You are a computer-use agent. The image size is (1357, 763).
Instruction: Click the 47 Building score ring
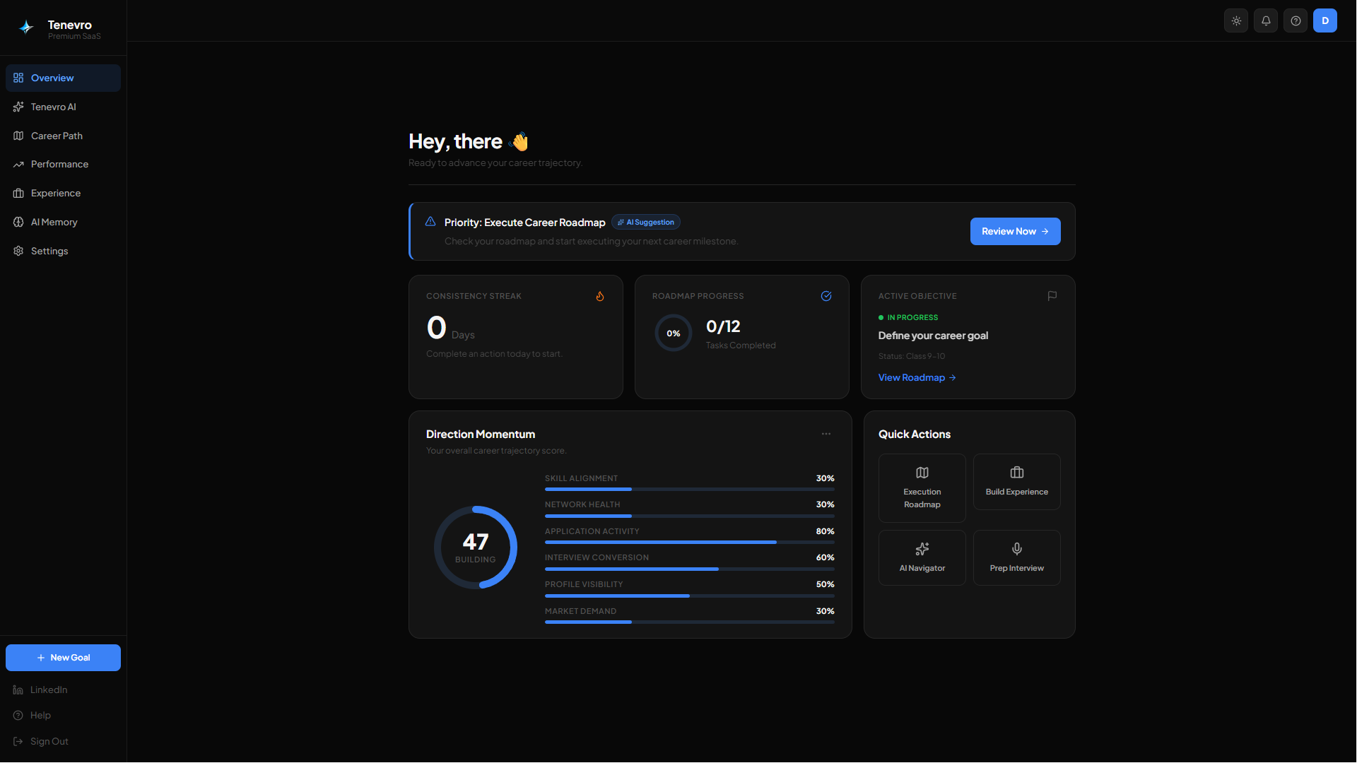click(x=476, y=548)
